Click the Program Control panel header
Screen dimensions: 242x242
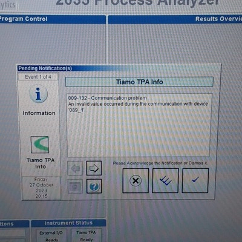pyautogui.click(x=53, y=19)
